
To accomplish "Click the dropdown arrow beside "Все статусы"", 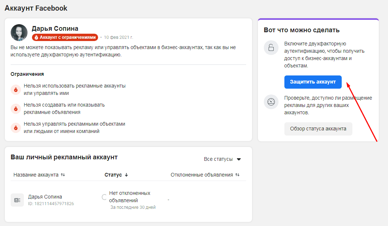I will click(239, 159).
